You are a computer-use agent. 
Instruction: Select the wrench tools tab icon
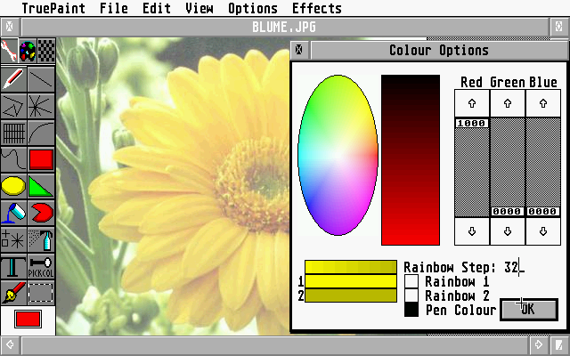tap(9, 51)
